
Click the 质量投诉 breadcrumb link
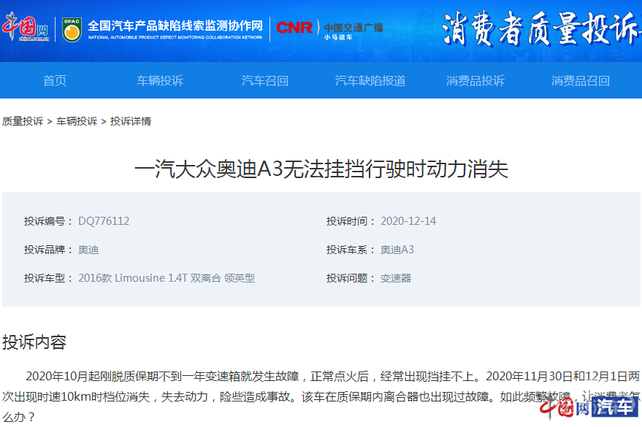pyautogui.click(x=23, y=121)
